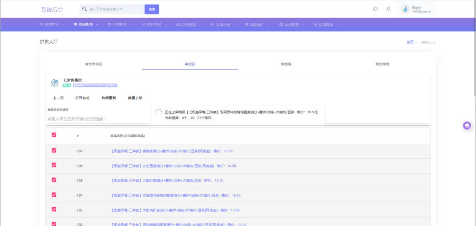476x226 pixels.
Task: Uncheck the checkbox for row 103
Action: point(54,209)
